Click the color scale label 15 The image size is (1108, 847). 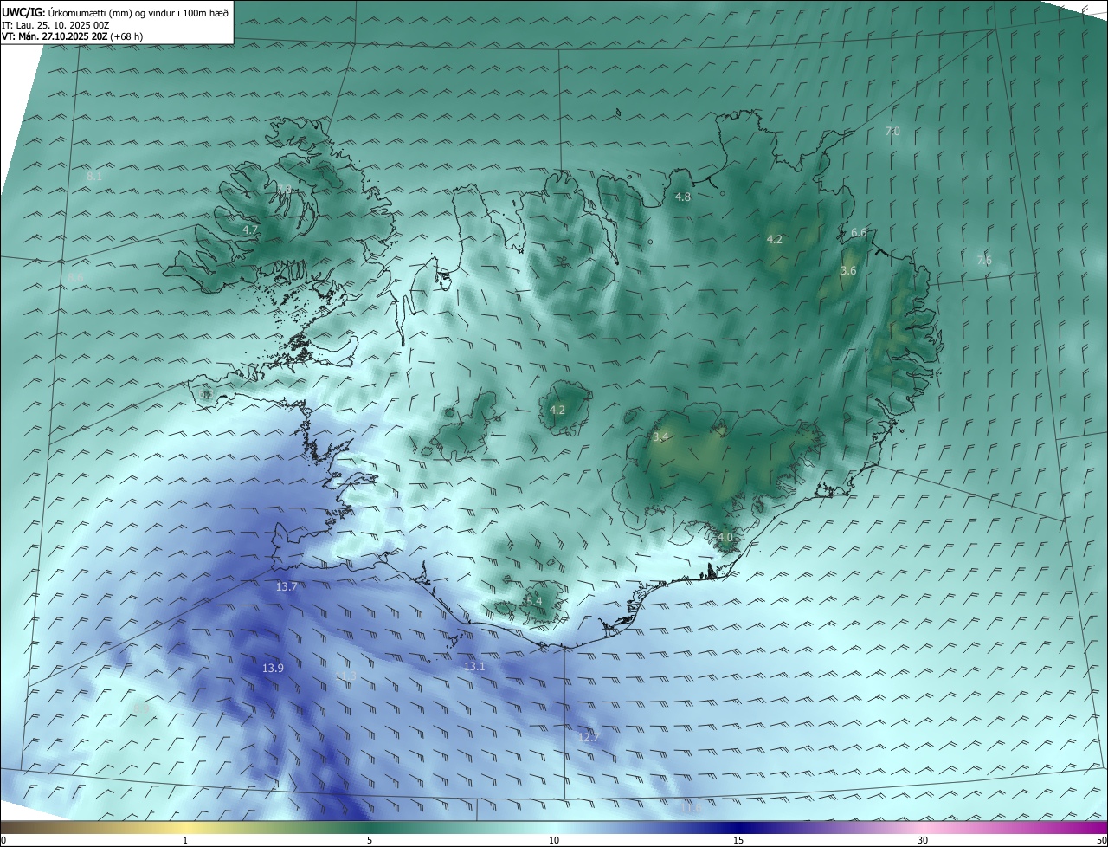[738, 840]
